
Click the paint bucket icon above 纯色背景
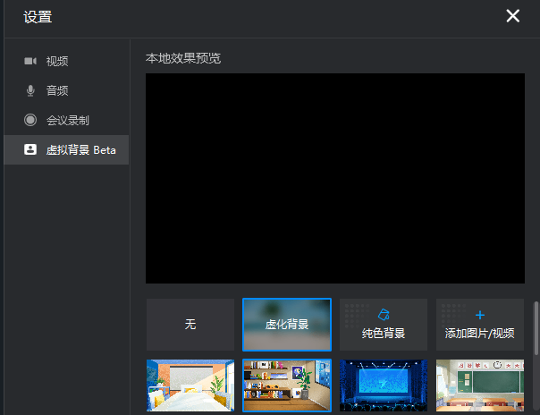click(384, 315)
